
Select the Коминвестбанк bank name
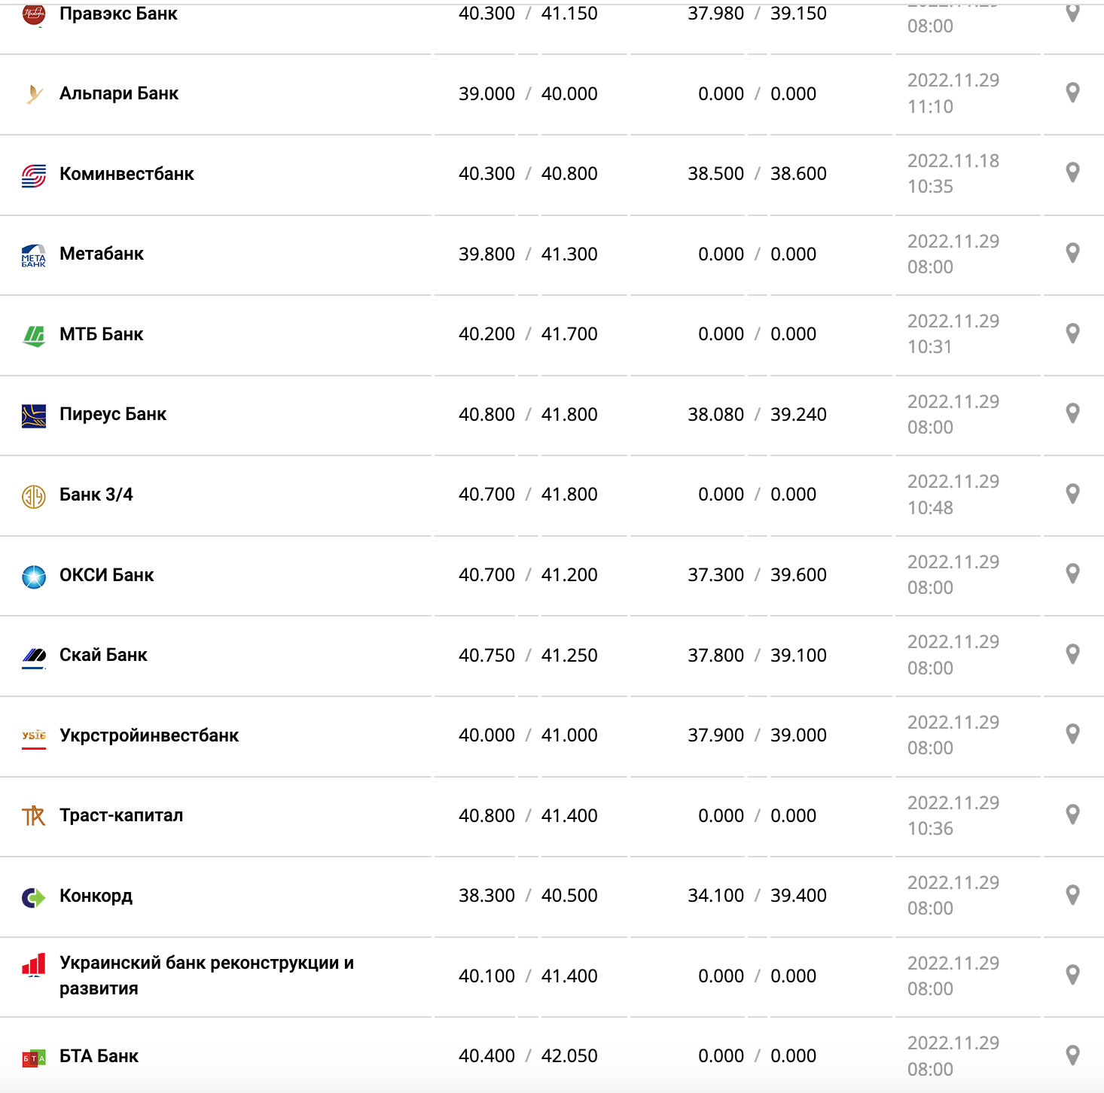pos(127,174)
